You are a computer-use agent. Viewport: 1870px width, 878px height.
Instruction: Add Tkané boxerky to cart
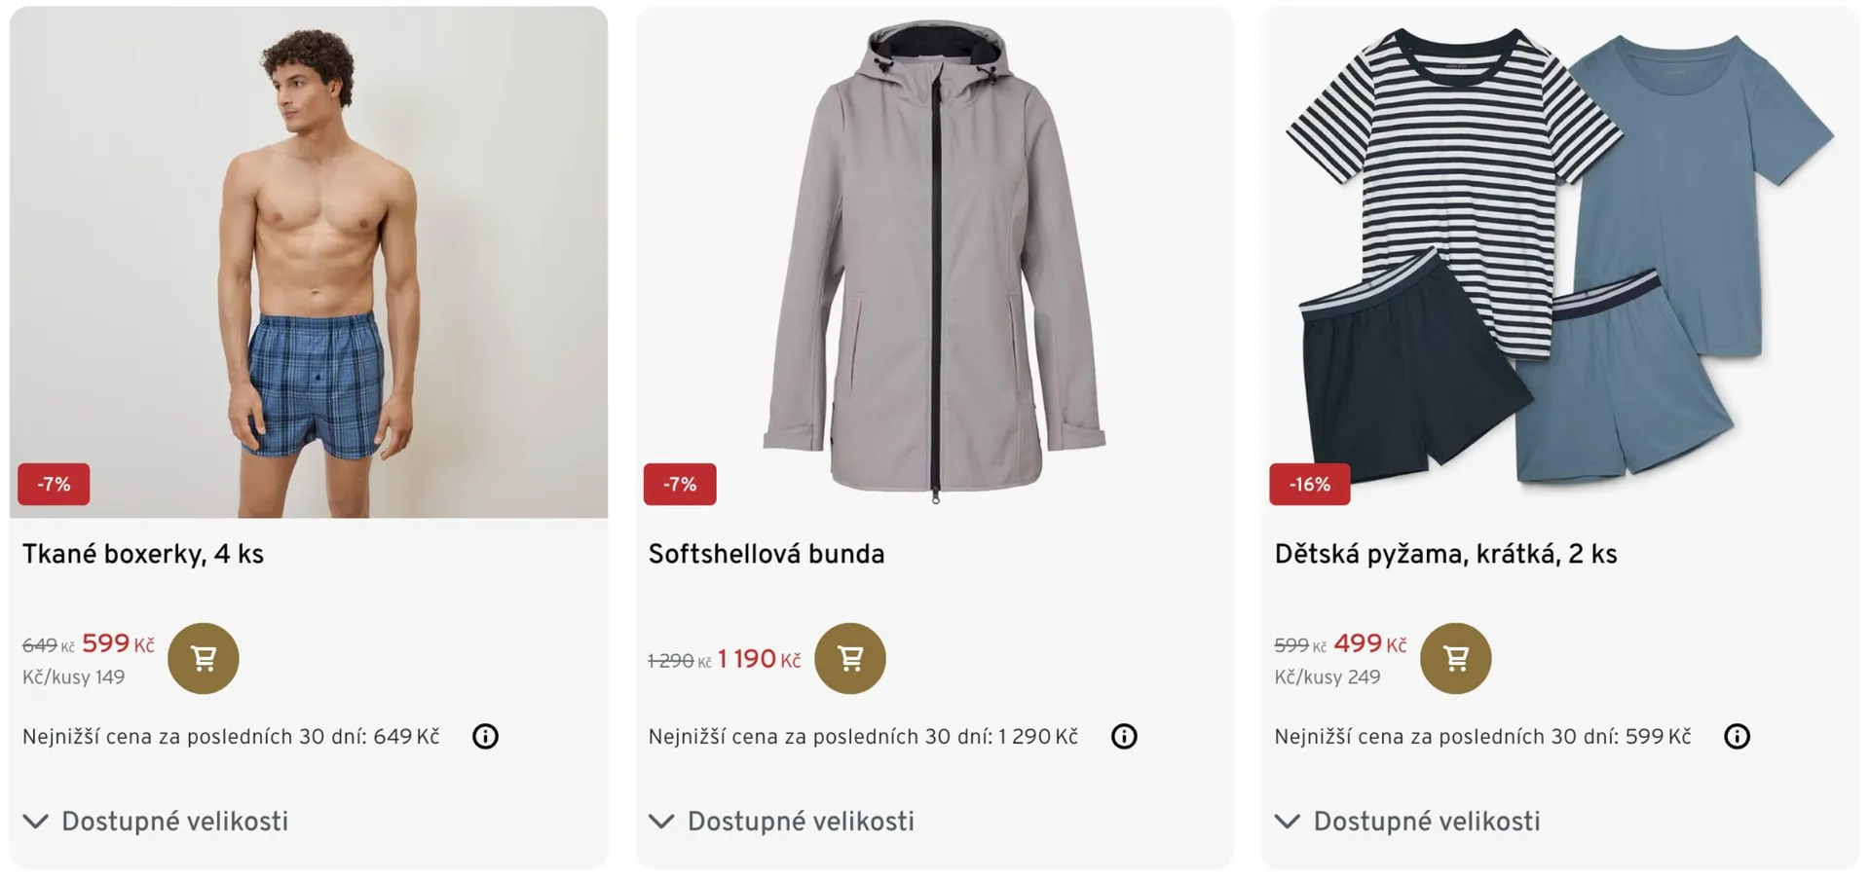click(x=204, y=658)
